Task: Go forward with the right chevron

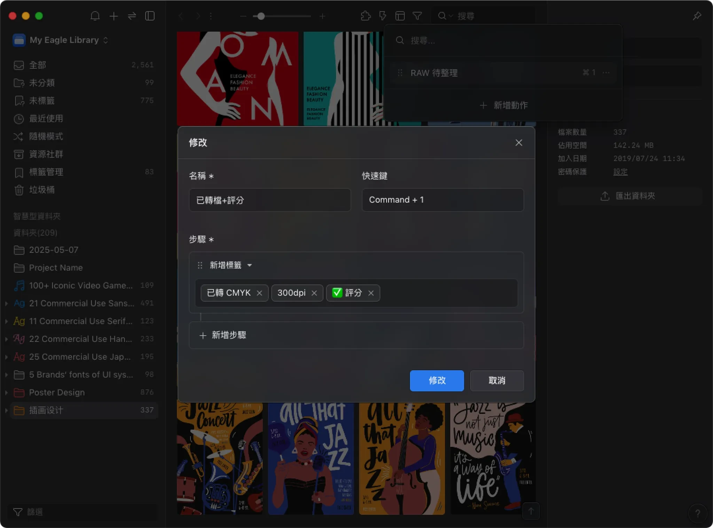Action: click(197, 16)
